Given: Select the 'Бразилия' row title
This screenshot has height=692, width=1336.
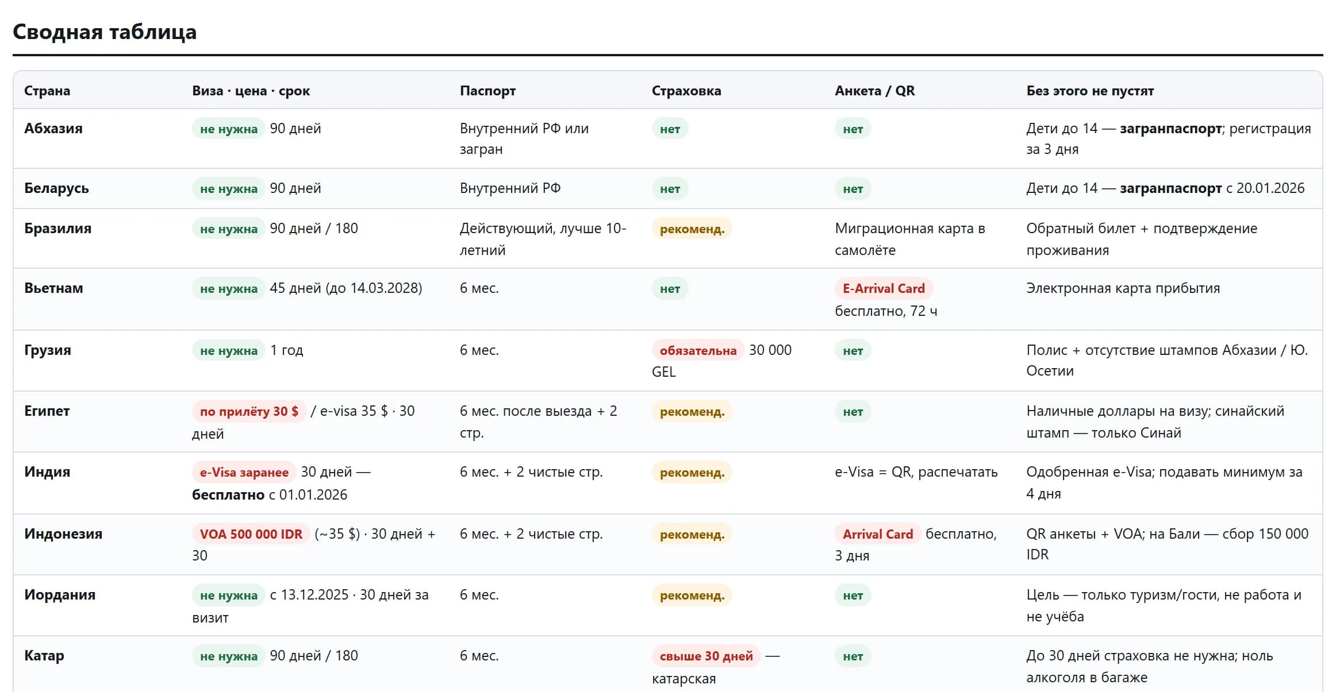Looking at the screenshot, I should pyautogui.click(x=57, y=228).
